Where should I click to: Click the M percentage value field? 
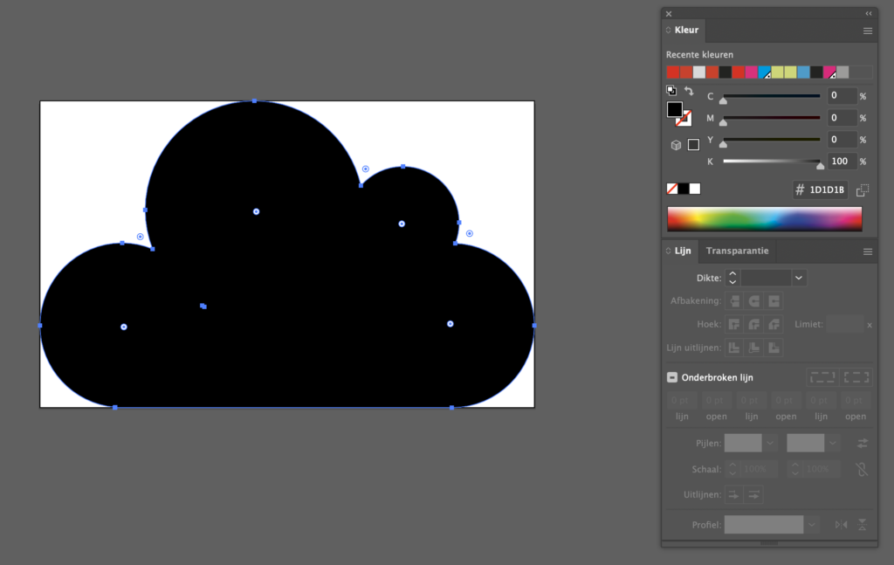click(842, 118)
